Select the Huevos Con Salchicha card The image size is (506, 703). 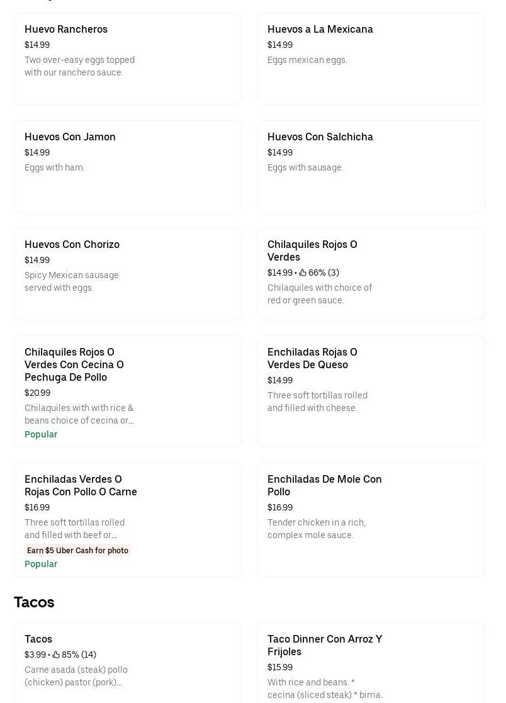[x=371, y=166]
